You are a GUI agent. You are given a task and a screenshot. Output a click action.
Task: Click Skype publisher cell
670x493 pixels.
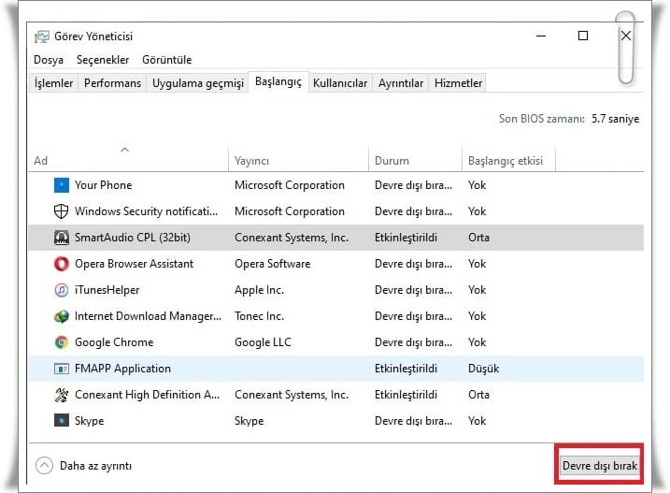[x=249, y=421]
